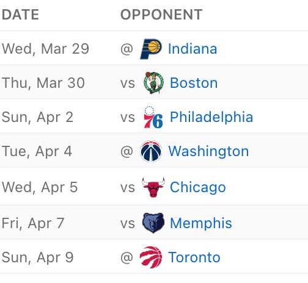
Task: Click the Memphis Grizzlies logo
Action: 153,223
